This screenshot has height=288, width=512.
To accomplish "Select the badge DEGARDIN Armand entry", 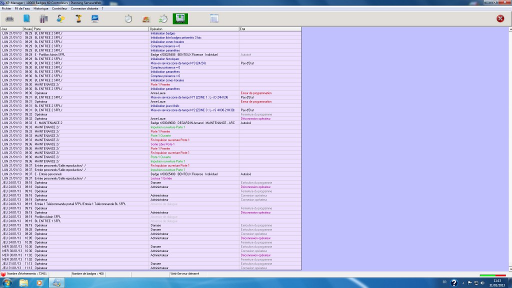I will click(x=192, y=123).
